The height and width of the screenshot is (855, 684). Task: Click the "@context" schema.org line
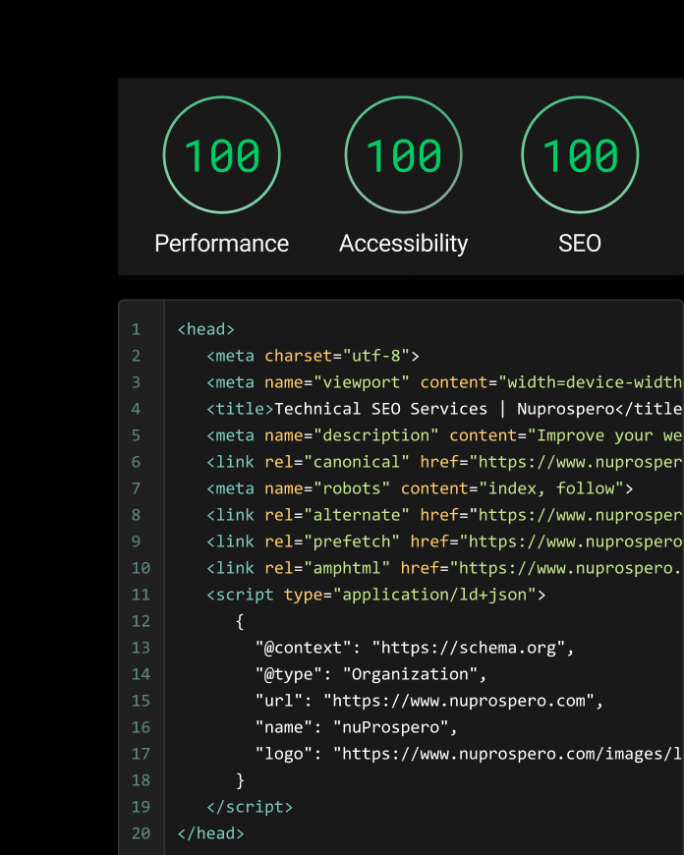coord(415,648)
